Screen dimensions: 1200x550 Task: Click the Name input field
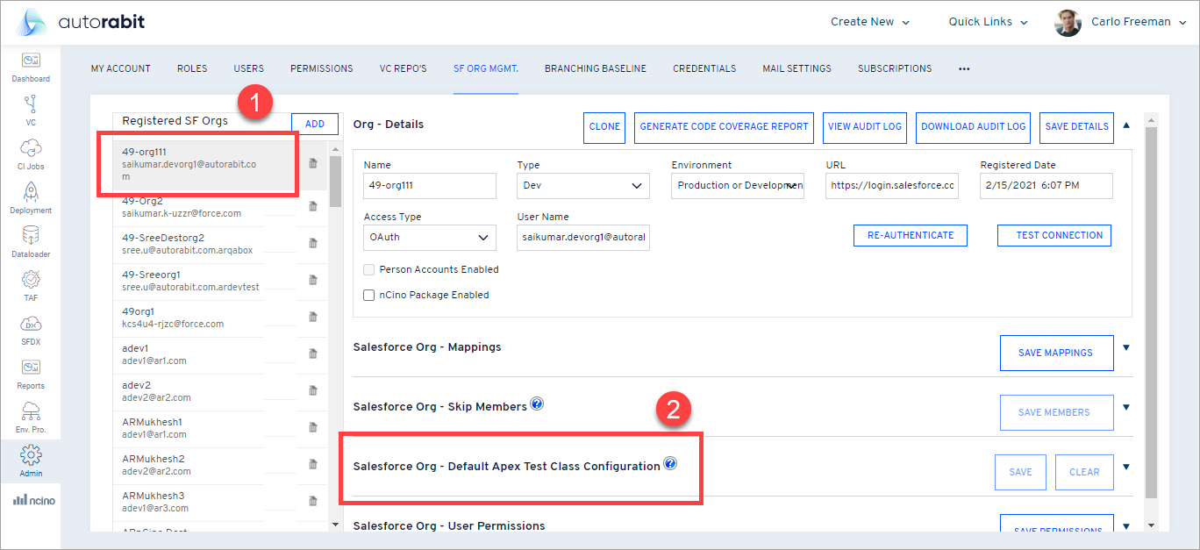(429, 186)
